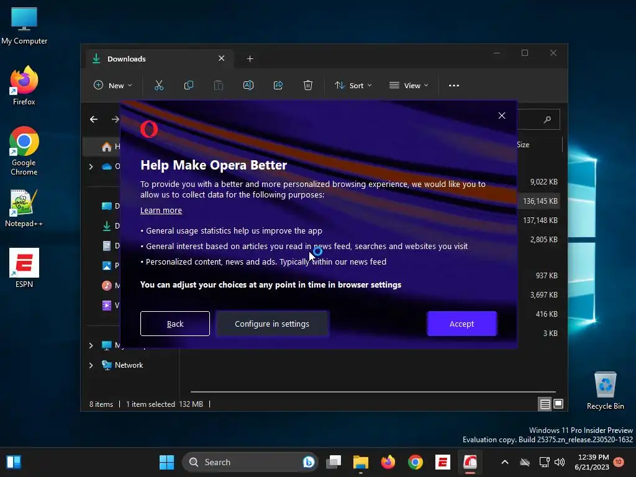
Task: Click the ESPN desktop shortcut
Action: pyautogui.click(x=24, y=268)
